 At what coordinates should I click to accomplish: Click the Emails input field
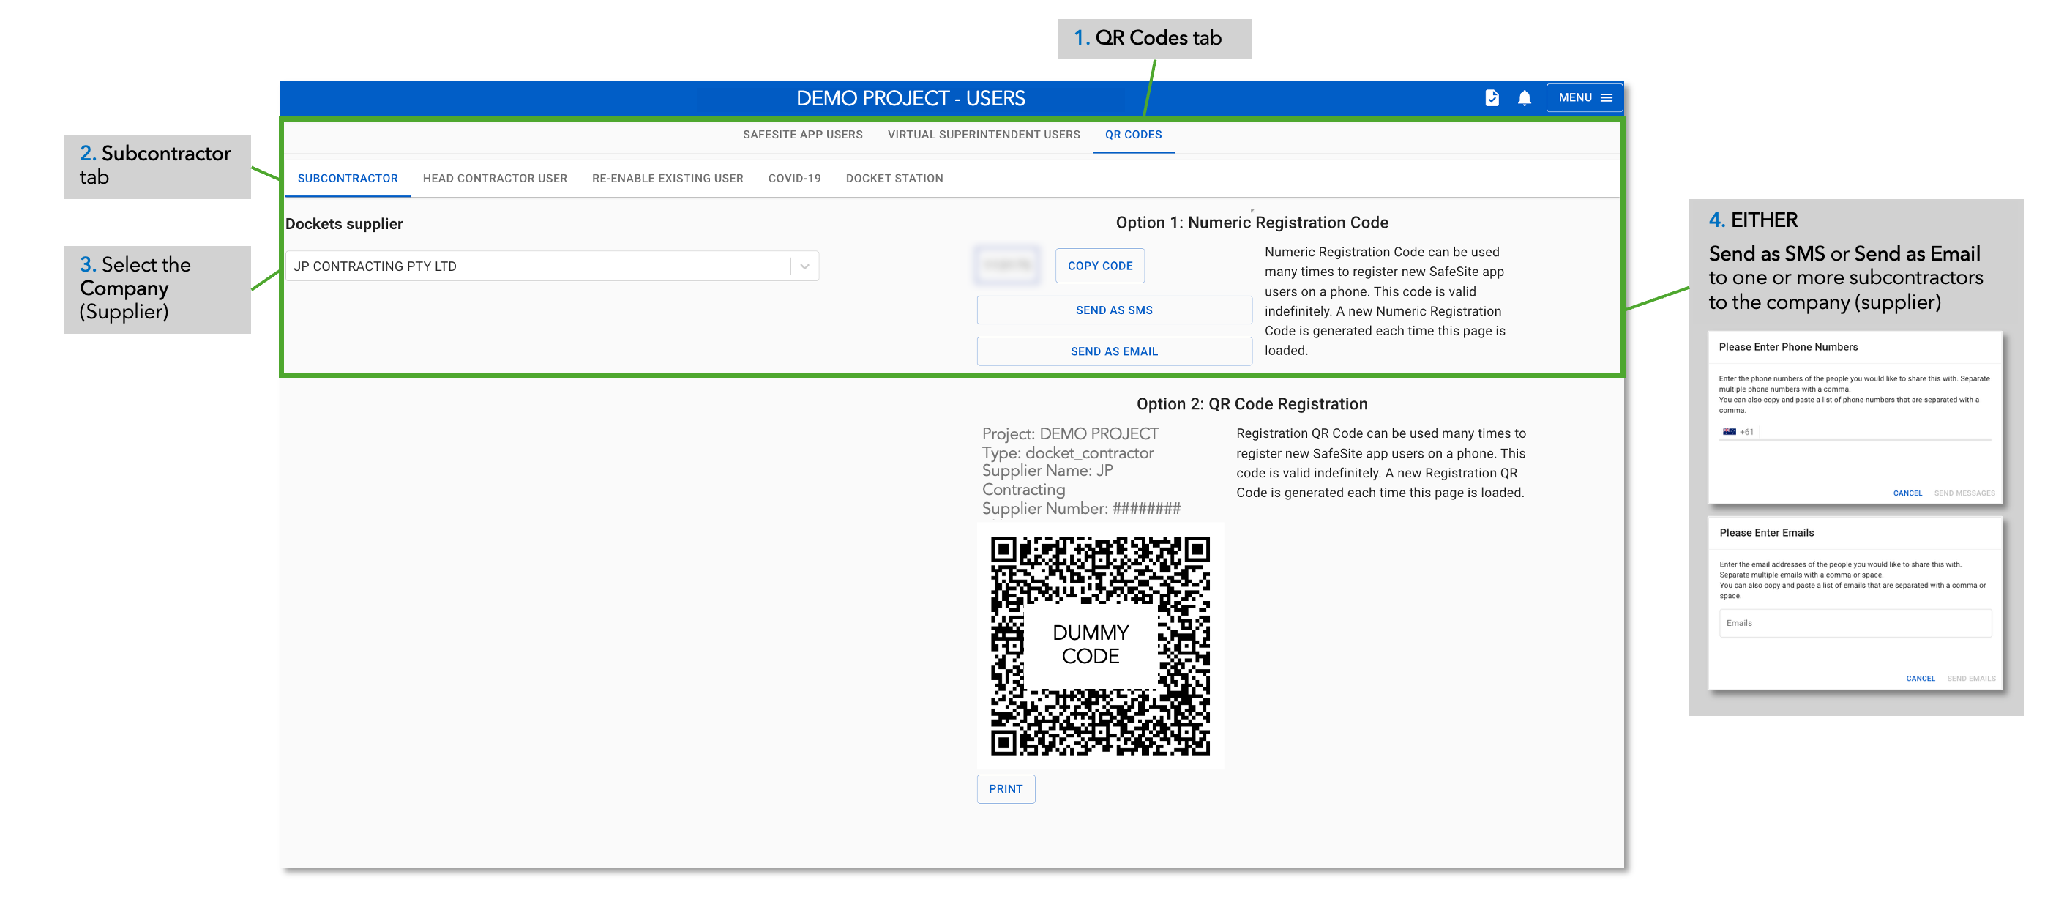click(1855, 624)
